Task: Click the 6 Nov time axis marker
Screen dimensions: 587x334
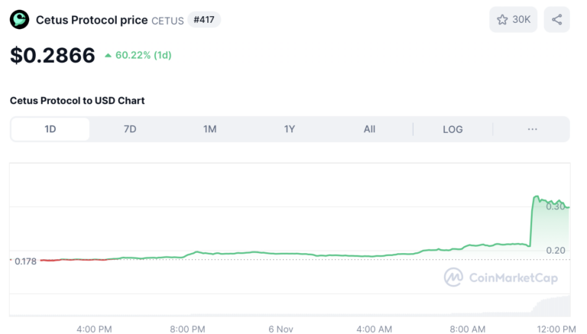Action: coord(281,329)
